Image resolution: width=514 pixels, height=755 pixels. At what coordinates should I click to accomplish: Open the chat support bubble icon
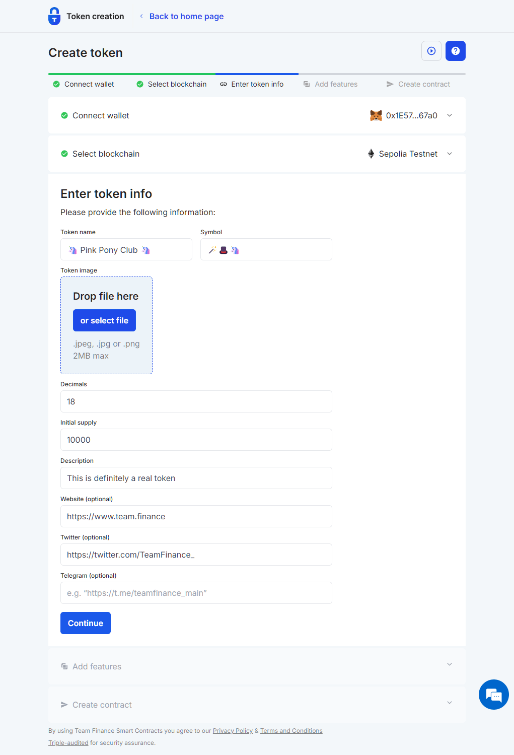point(493,695)
